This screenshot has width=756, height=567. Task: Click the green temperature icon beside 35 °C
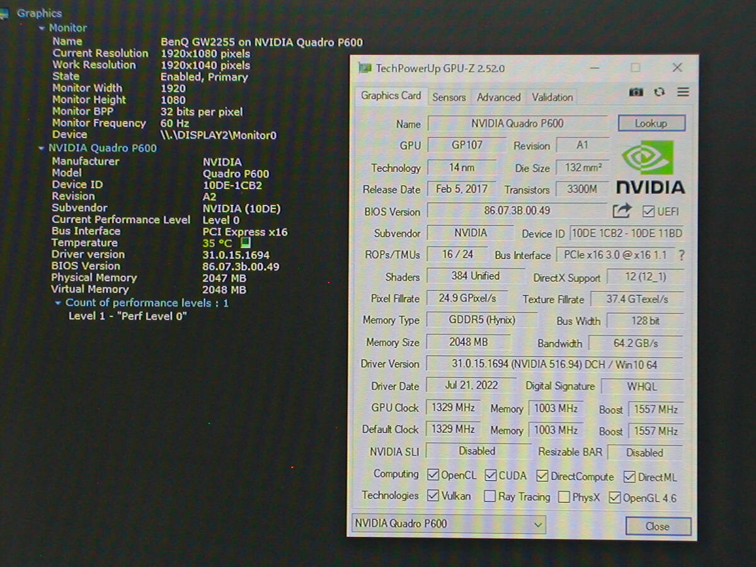pyautogui.click(x=246, y=243)
